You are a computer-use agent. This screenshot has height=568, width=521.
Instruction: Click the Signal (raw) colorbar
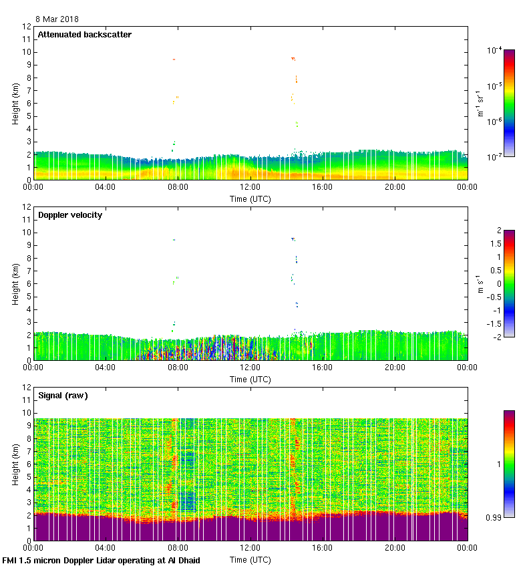509,463
